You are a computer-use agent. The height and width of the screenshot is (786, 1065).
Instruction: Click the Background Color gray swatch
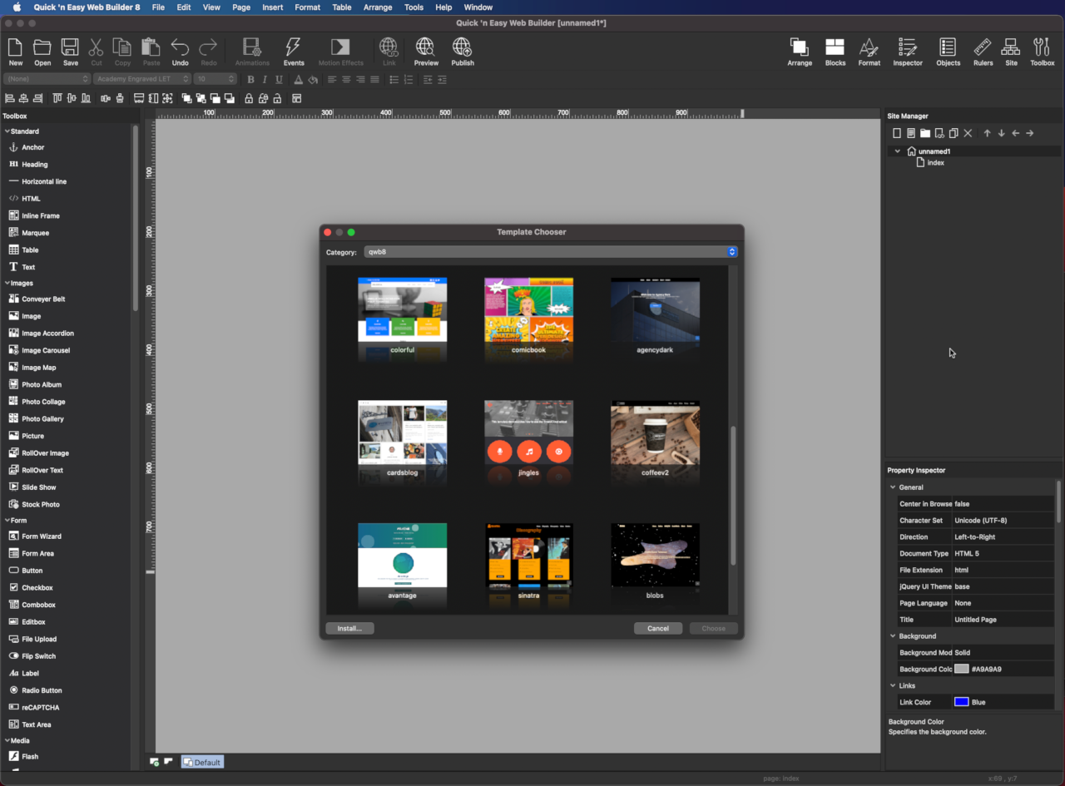961,669
